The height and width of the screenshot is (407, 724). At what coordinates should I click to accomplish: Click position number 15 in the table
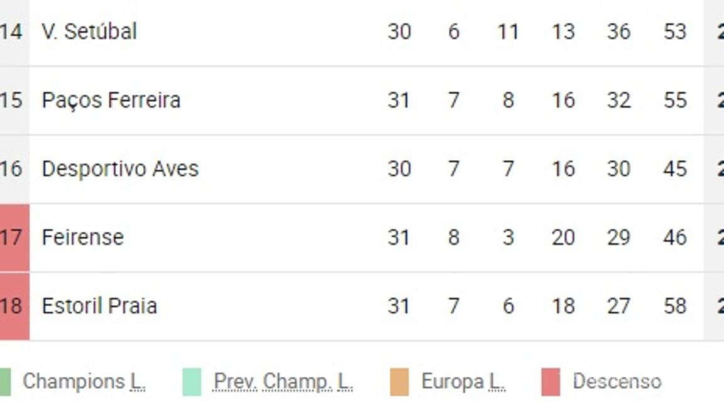[x=11, y=100]
